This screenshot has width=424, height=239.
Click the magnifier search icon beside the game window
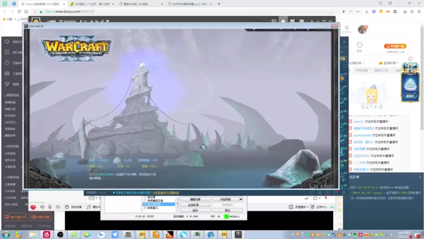coord(344,66)
